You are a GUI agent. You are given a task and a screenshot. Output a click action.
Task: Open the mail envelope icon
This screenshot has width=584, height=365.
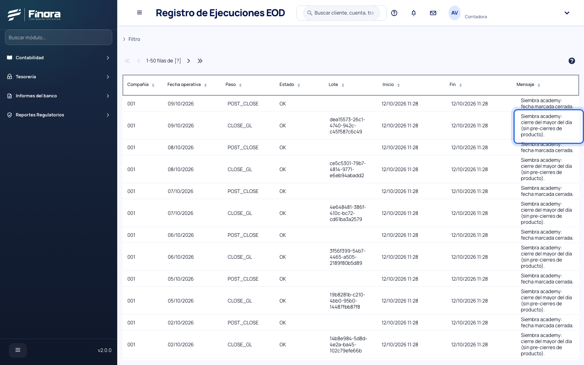pyautogui.click(x=433, y=13)
